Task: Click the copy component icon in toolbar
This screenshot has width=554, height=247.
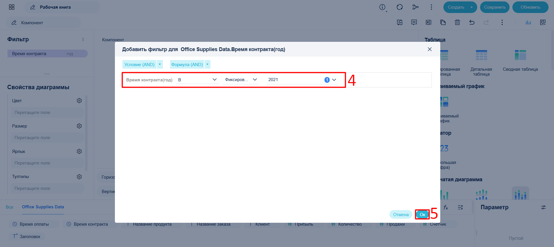Action: coord(443,23)
